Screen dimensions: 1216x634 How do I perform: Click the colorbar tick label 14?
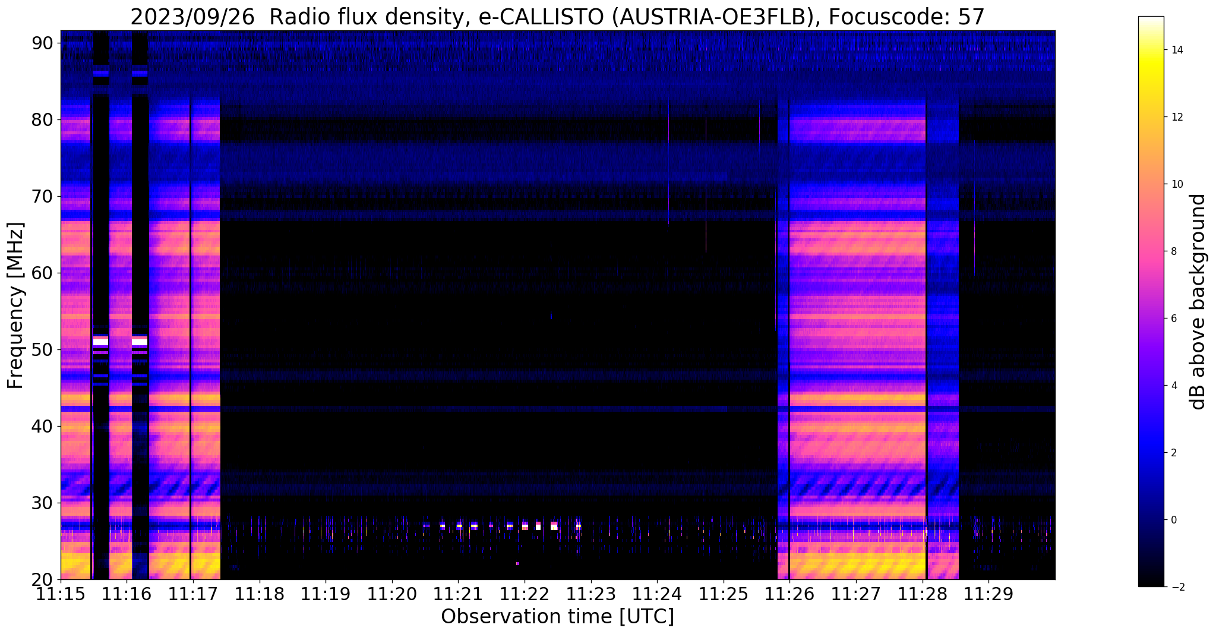[x=1176, y=50]
